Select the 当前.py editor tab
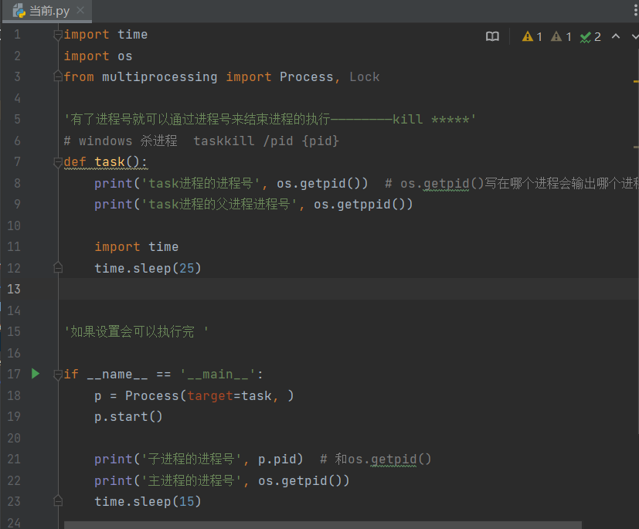 48,12
